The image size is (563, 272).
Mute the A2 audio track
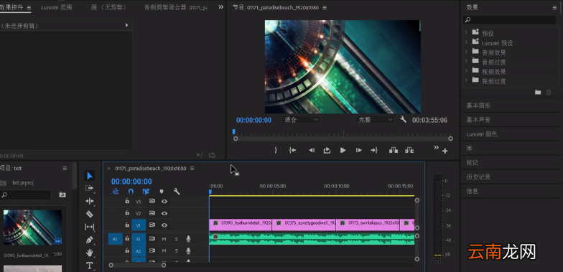[164, 251]
